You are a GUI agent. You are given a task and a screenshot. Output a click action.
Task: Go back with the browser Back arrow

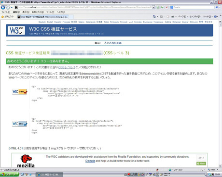[3, 7]
